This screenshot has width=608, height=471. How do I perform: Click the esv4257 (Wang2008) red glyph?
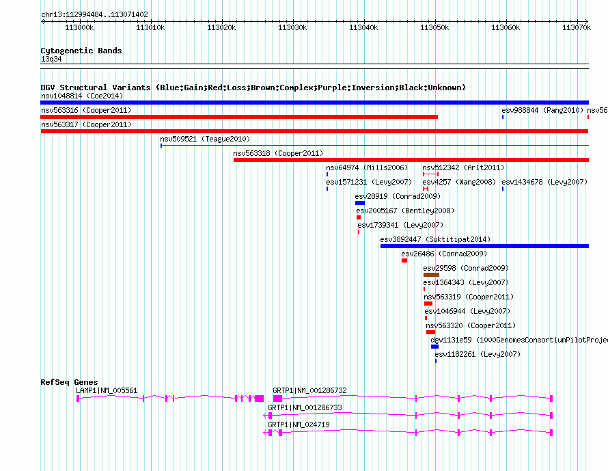[426, 189]
